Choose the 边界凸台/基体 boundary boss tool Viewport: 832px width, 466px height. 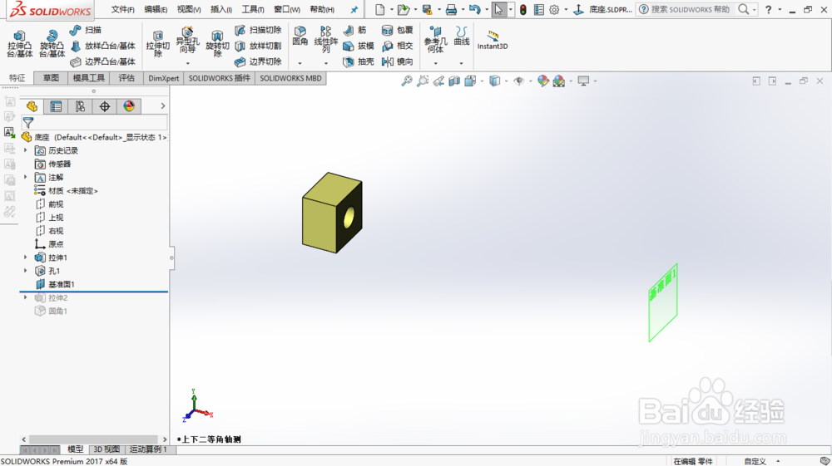coord(103,62)
